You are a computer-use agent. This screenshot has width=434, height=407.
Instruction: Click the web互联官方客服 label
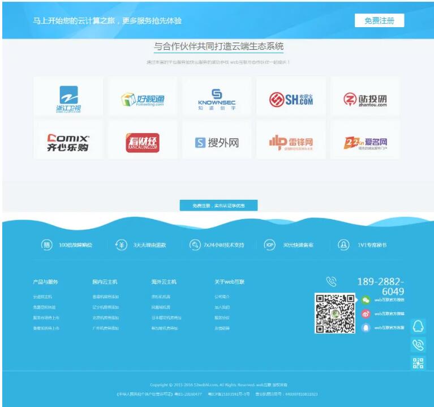(x=389, y=328)
